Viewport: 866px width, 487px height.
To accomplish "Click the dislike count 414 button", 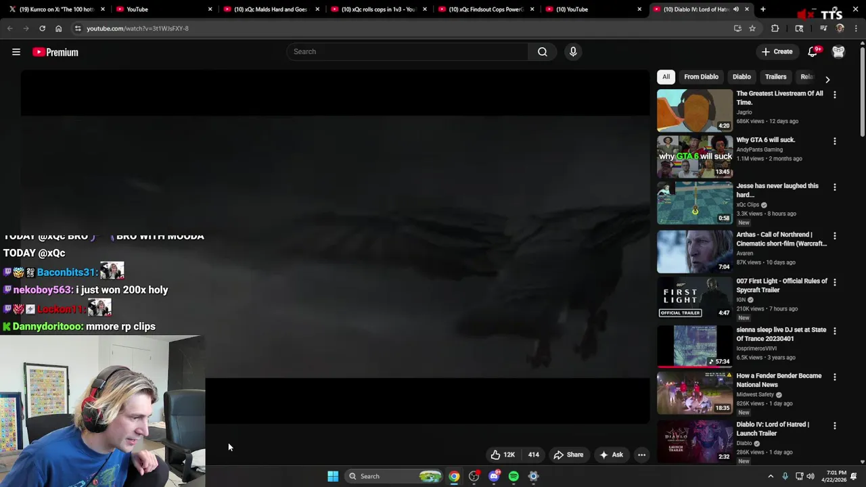I will [x=533, y=455].
